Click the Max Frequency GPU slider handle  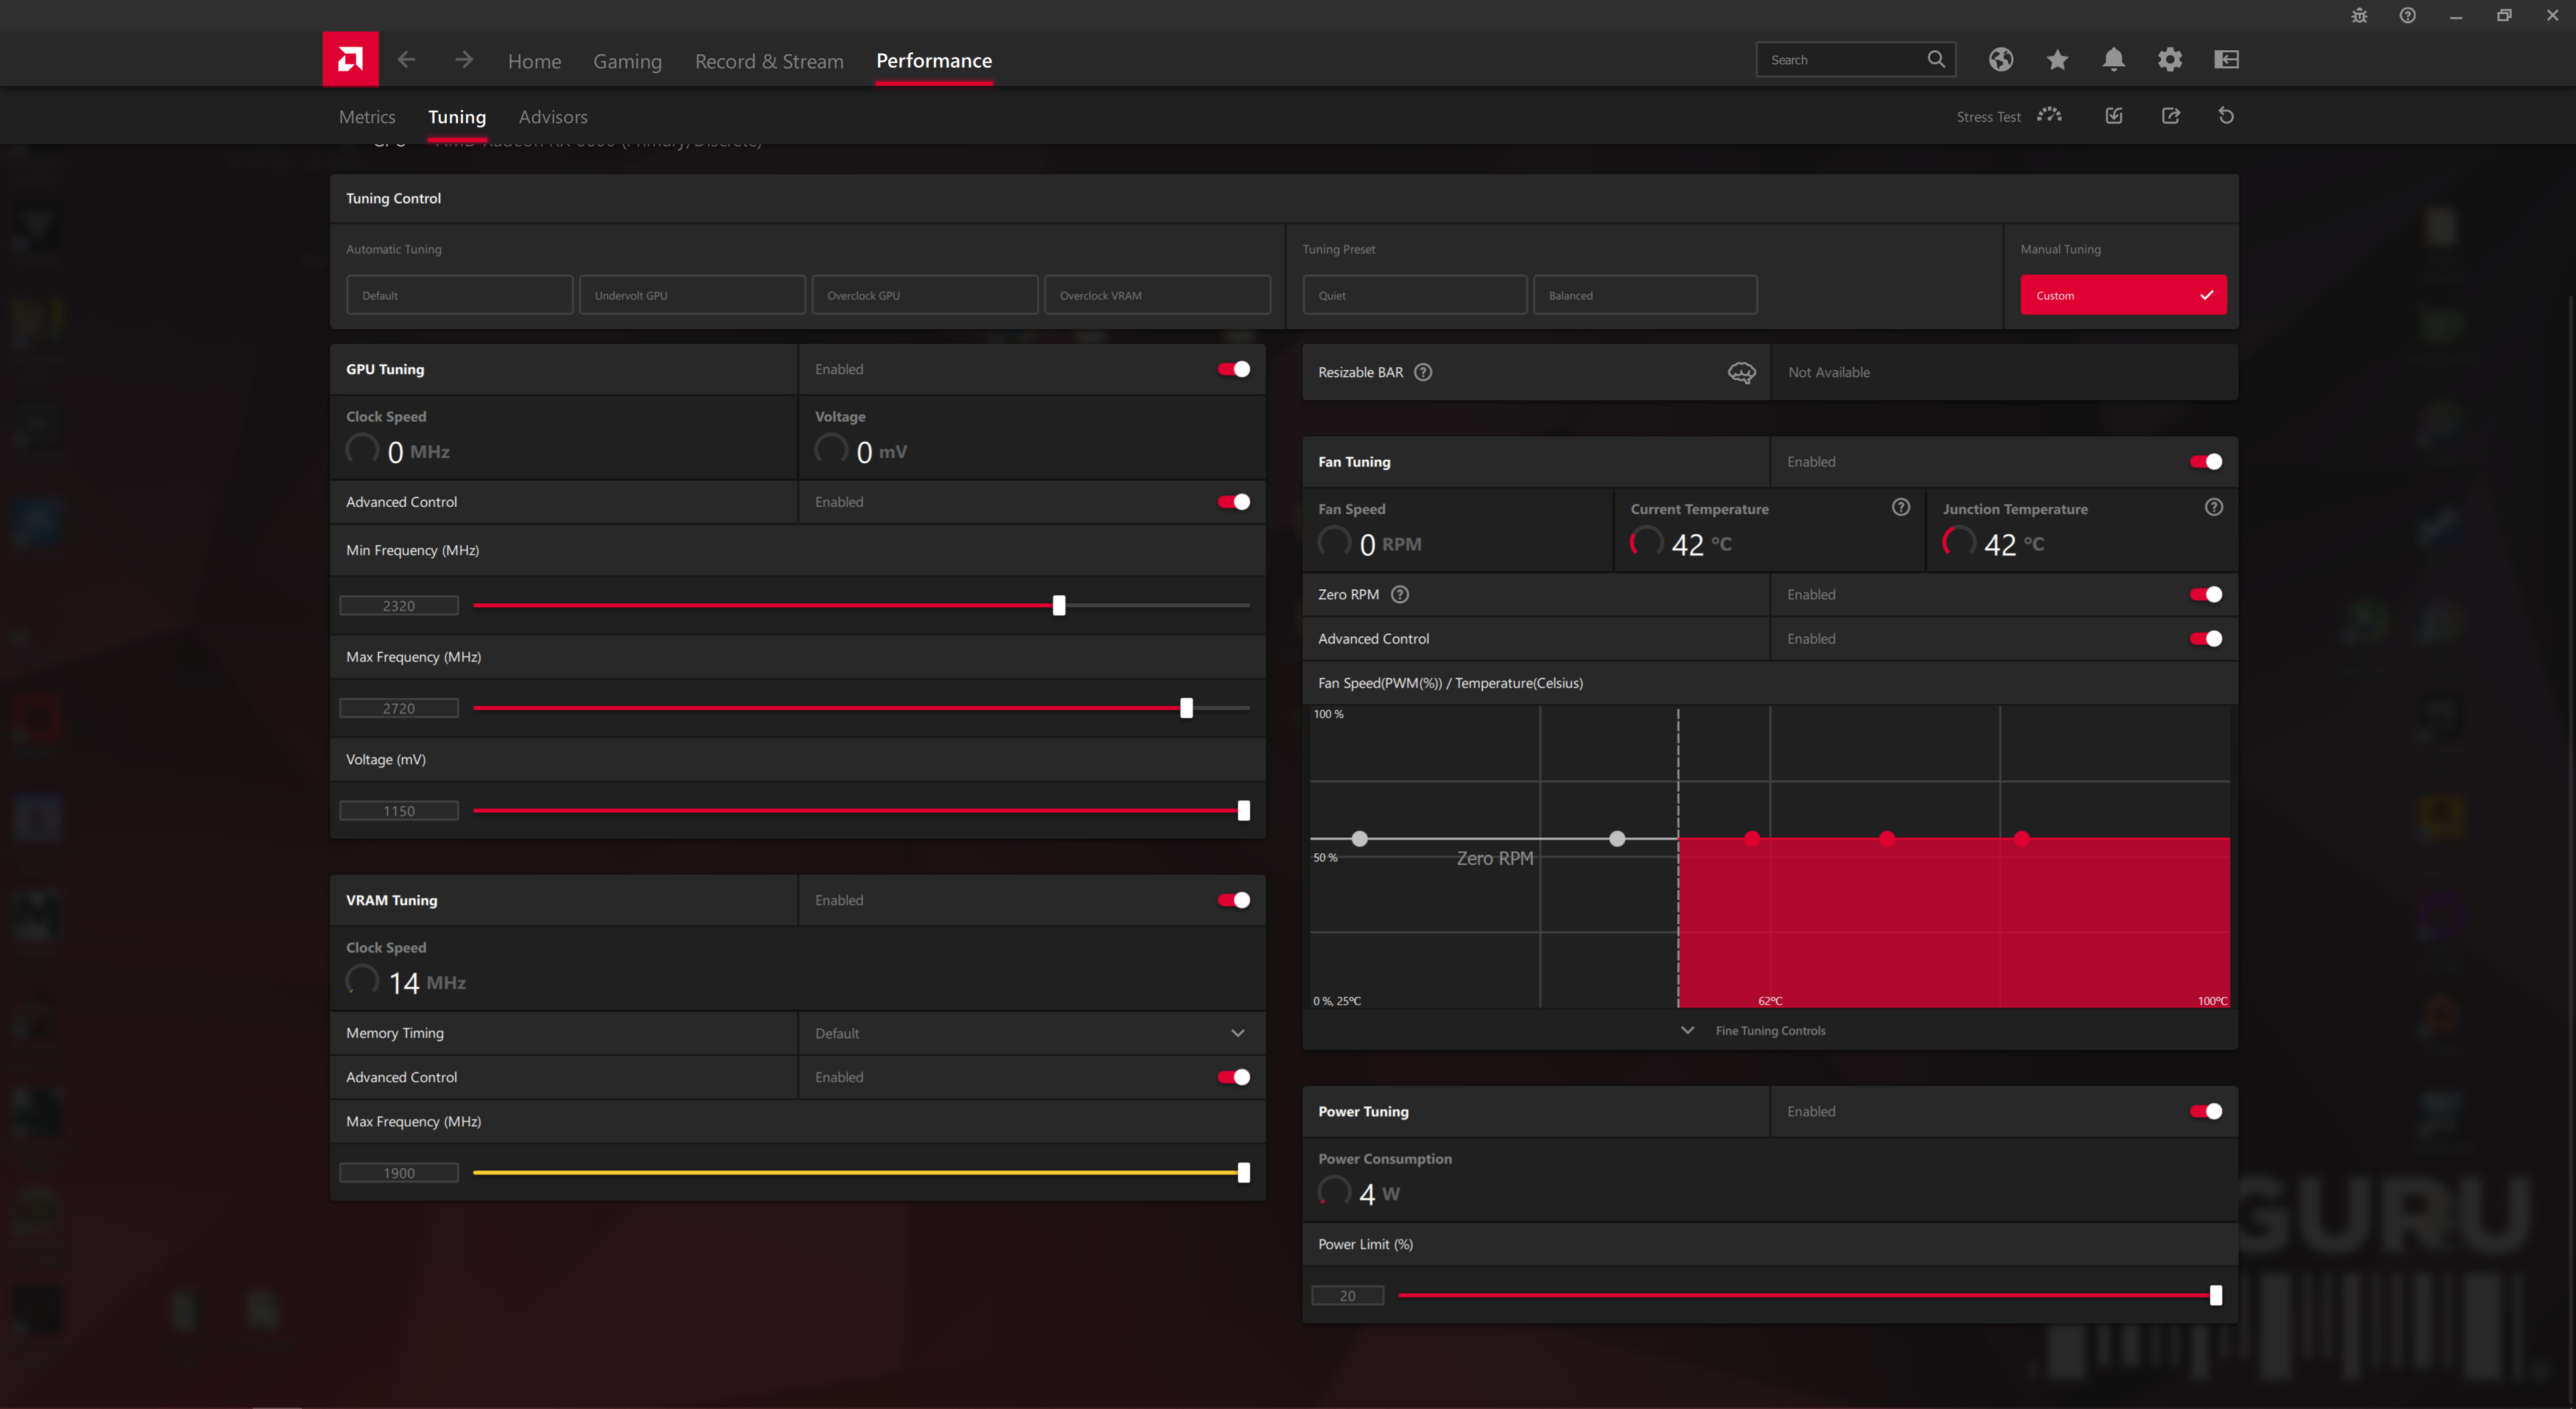coord(1186,707)
